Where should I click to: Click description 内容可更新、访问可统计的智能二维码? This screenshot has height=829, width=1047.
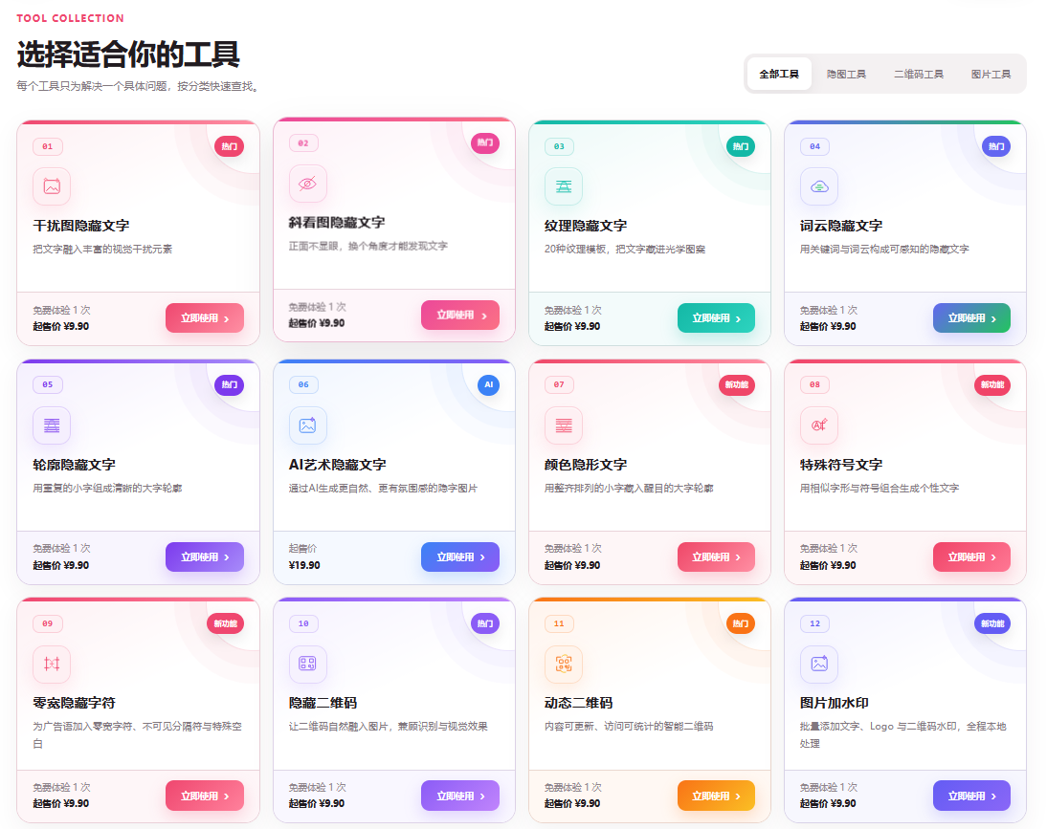(x=629, y=726)
